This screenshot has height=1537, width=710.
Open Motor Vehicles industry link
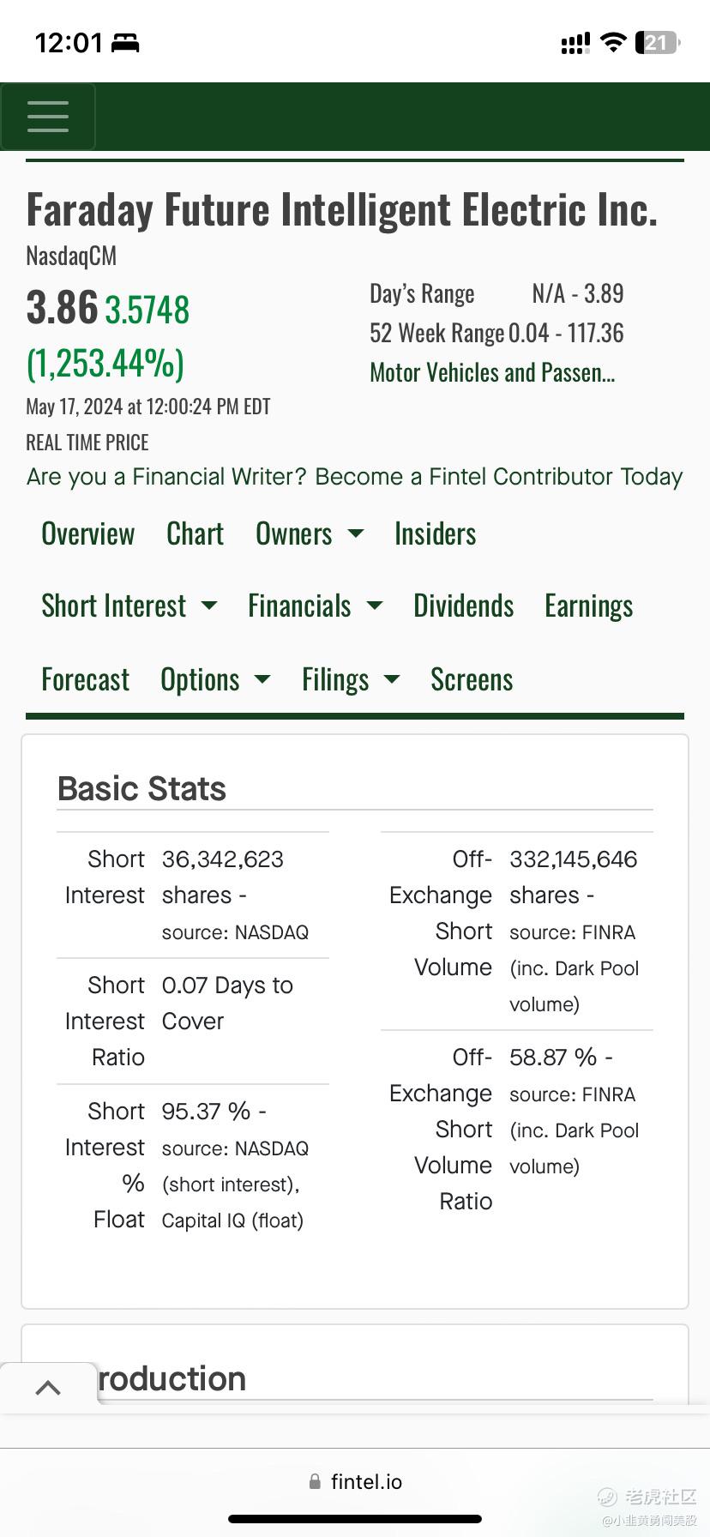(491, 372)
